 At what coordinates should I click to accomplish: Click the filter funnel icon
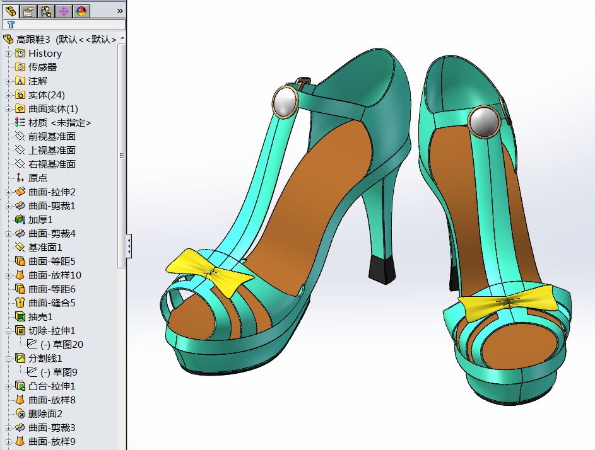coord(11,25)
